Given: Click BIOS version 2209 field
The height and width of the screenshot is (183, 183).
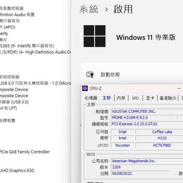Looking at the screenshot, I should click(147, 167).
